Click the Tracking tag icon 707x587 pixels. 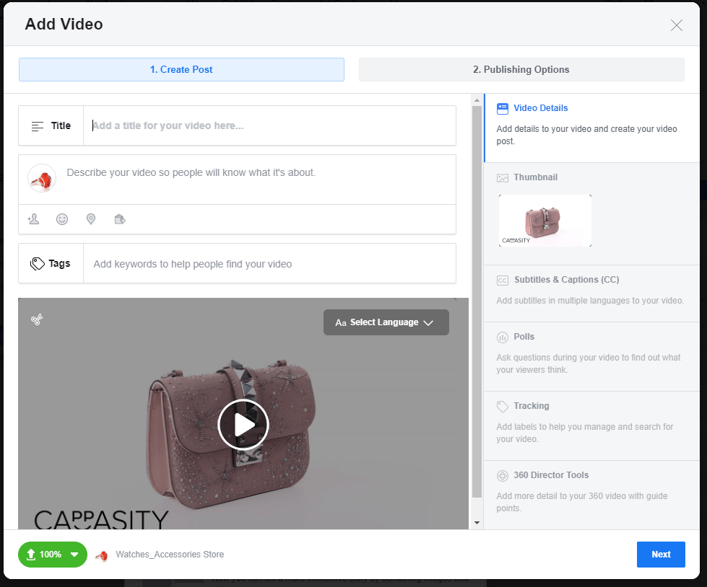(x=503, y=407)
